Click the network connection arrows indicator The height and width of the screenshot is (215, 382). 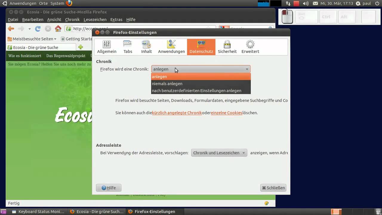tap(288, 3)
